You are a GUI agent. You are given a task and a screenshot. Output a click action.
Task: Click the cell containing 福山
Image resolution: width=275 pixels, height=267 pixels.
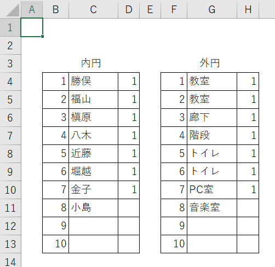(93, 100)
